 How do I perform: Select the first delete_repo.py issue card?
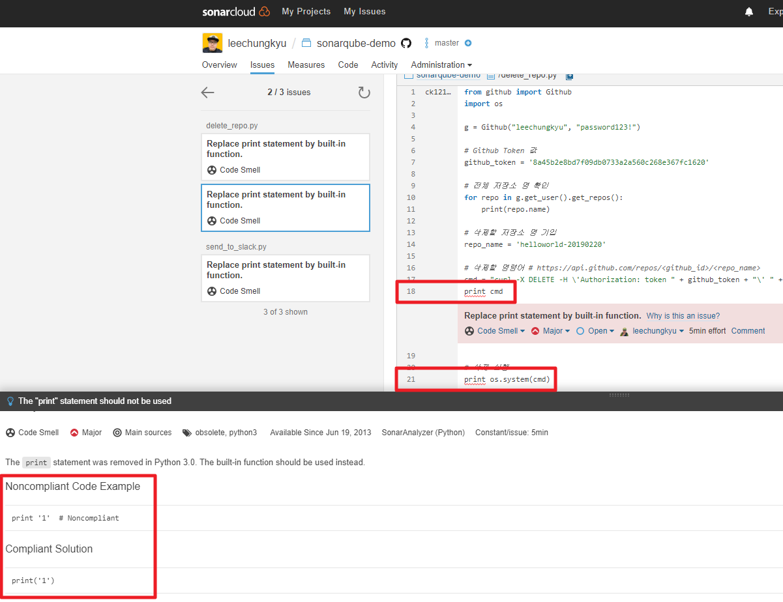286,157
